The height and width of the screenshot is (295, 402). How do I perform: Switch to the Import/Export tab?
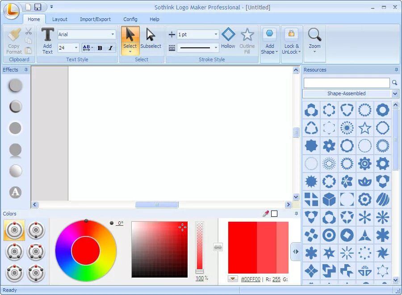(96, 19)
